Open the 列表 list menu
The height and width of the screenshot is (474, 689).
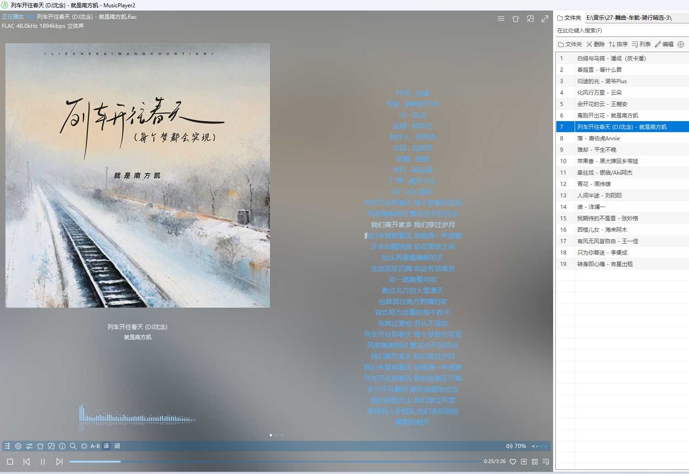[x=641, y=44]
